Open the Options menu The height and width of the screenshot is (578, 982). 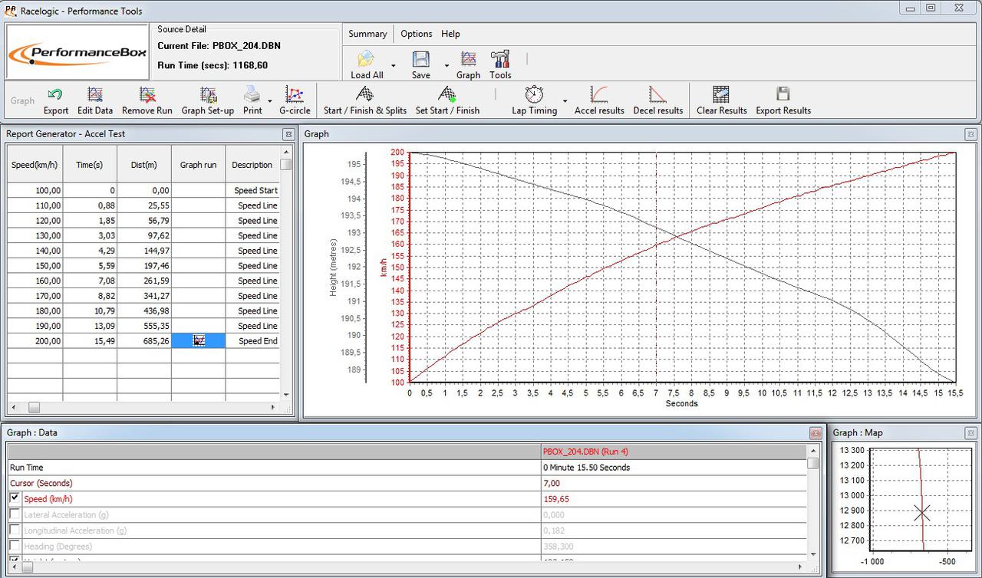417,34
